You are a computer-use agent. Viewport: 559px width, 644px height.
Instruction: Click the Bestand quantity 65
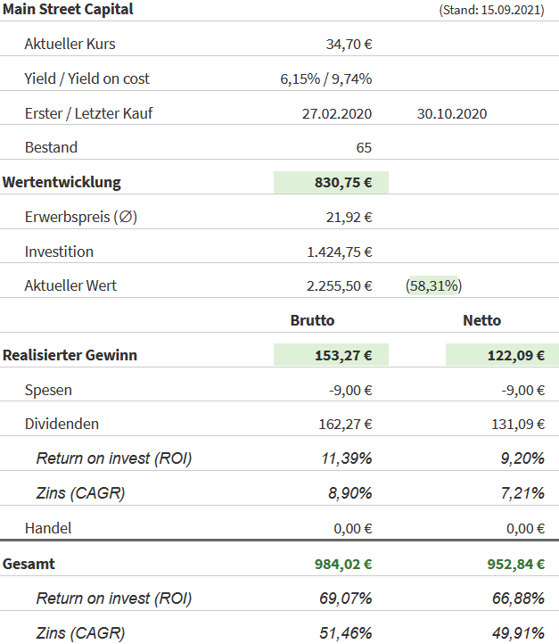(x=363, y=147)
